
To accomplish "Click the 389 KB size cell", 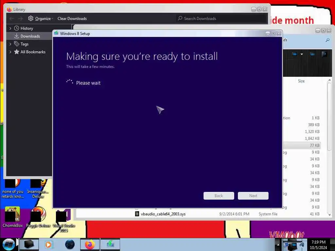I will point(314,125).
